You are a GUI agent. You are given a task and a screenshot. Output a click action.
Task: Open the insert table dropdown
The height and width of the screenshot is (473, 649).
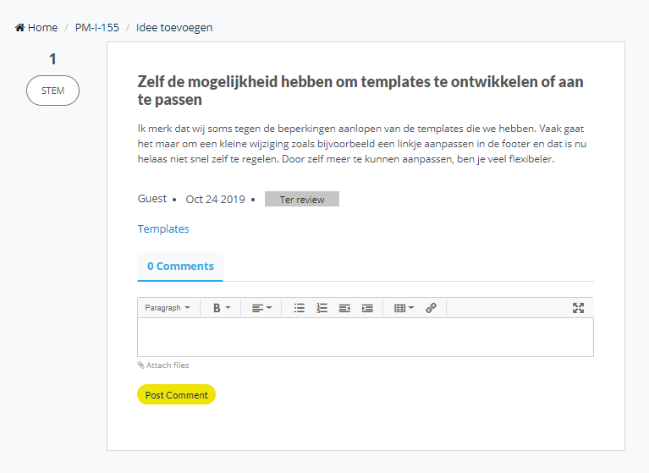click(404, 308)
